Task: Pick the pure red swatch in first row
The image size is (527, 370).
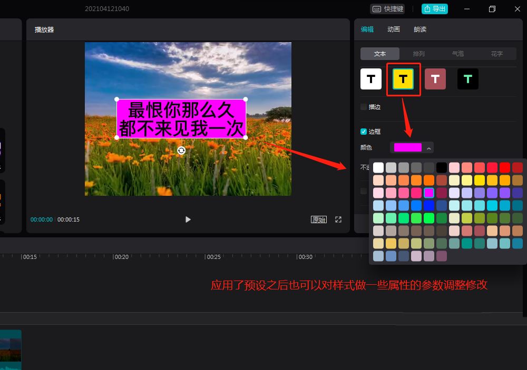Action: (x=504, y=167)
